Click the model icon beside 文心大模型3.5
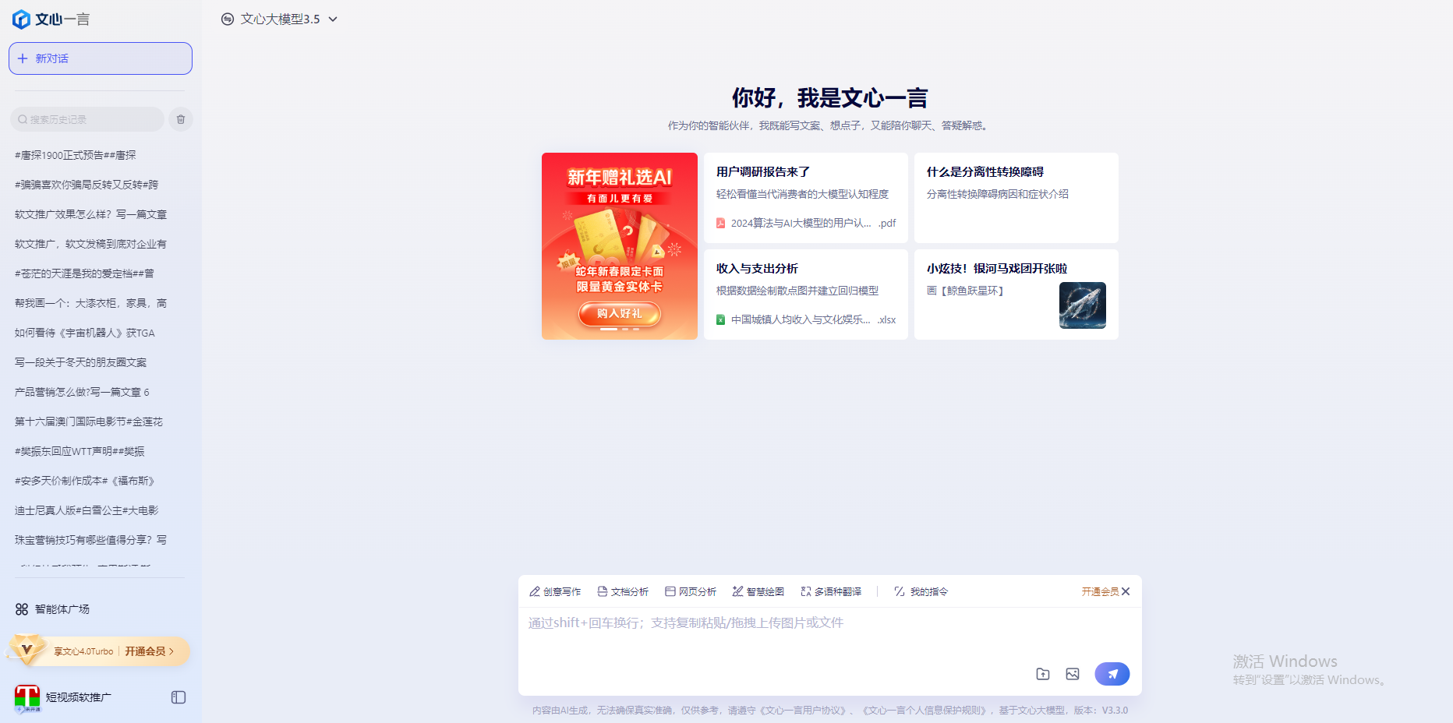Viewport: 1453px width, 723px height. pos(228,19)
